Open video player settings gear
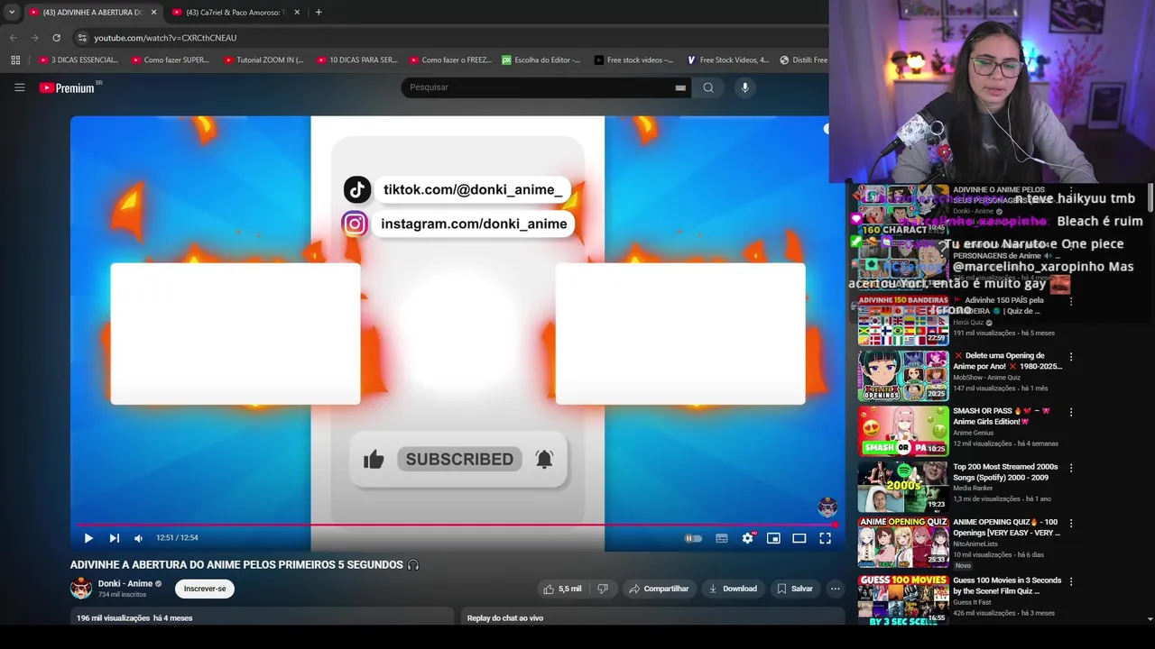This screenshot has width=1155, height=649. (x=748, y=538)
